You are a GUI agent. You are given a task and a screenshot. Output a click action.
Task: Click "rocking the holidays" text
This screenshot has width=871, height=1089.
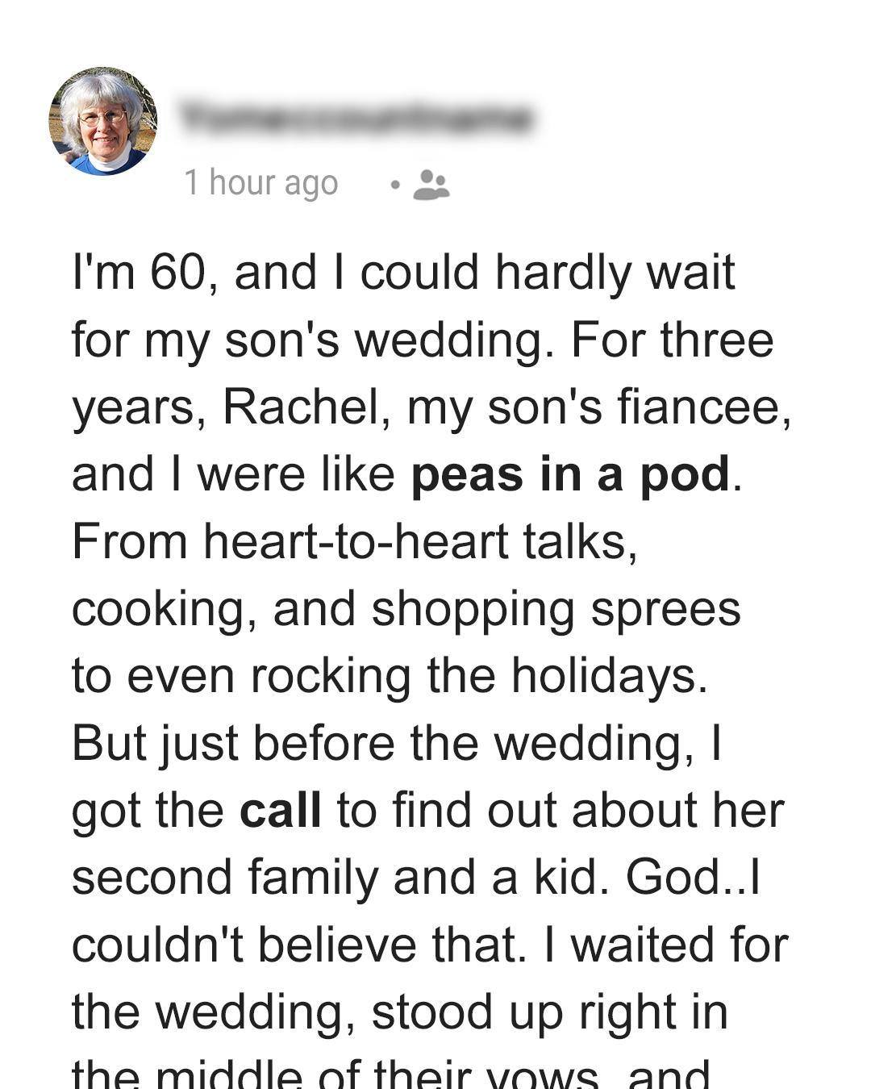[479, 675]
